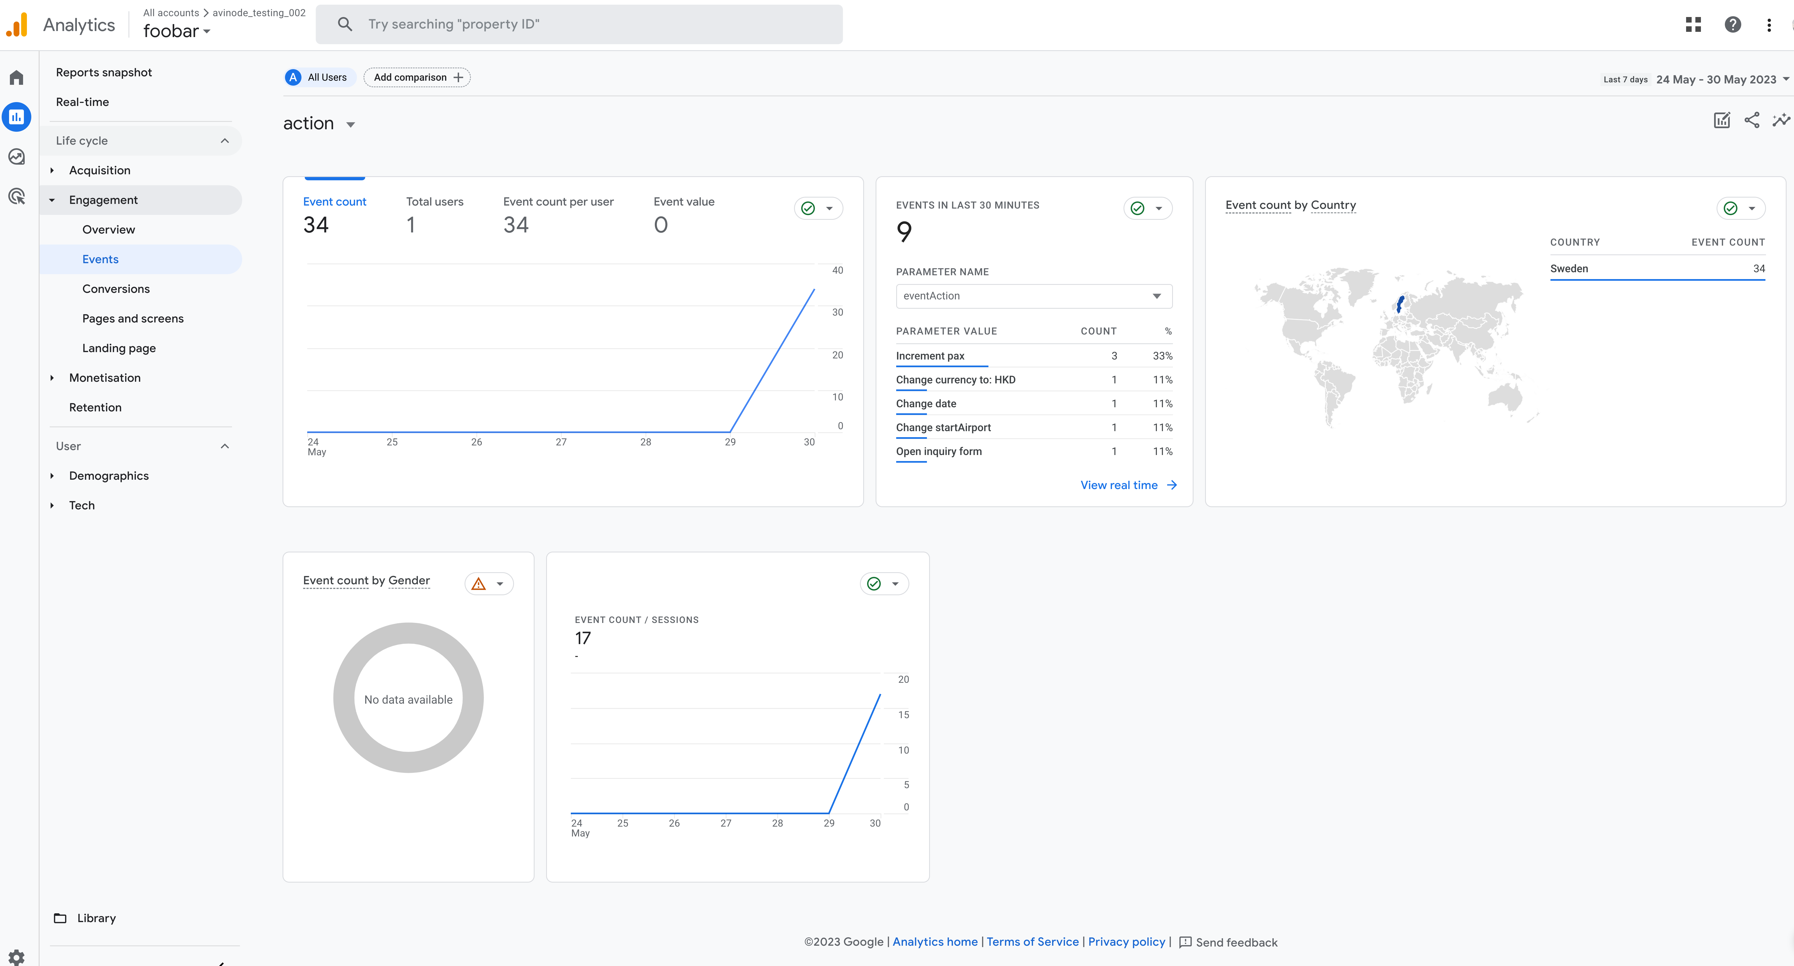This screenshot has width=1794, height=966.
Task: Click Add comparison button
Action: pyautogui.click(x=417, y=77)
